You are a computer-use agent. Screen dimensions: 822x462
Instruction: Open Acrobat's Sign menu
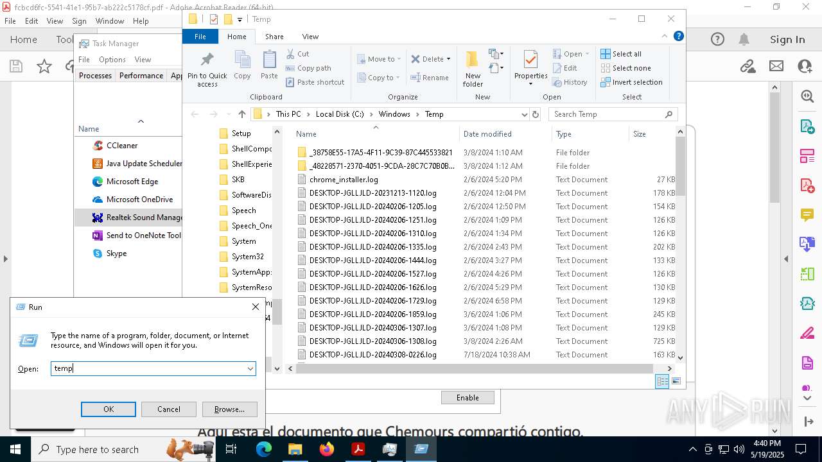click(79, 21)
